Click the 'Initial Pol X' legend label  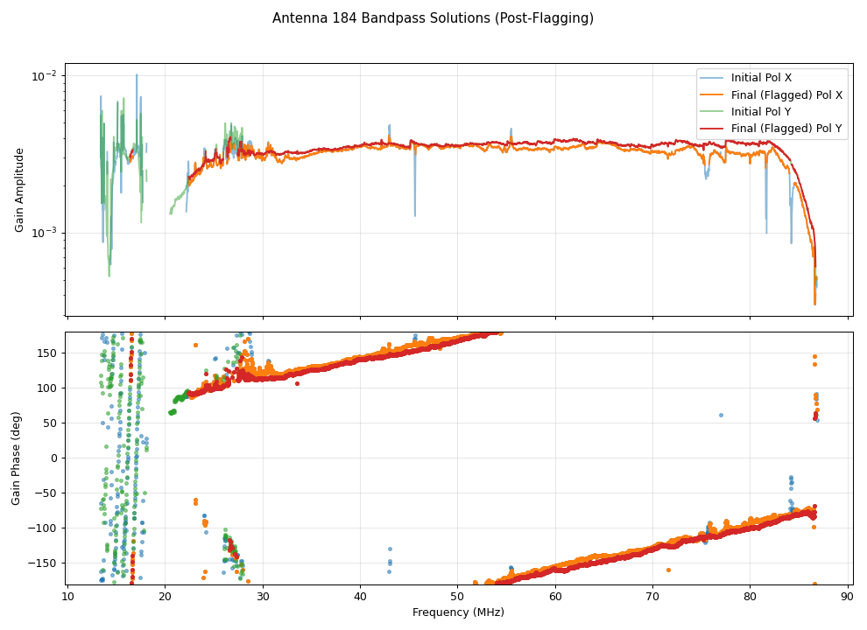click(x=761, y=78)
